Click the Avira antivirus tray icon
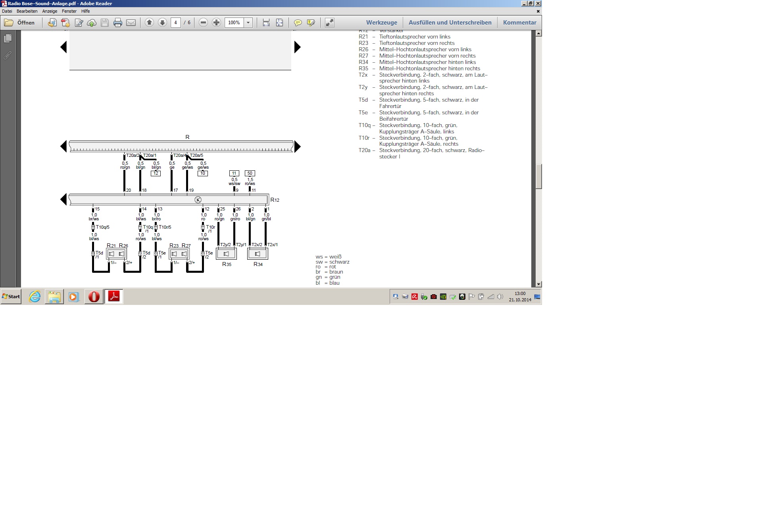Screen dimensions: 763x509 click(415, 297)
